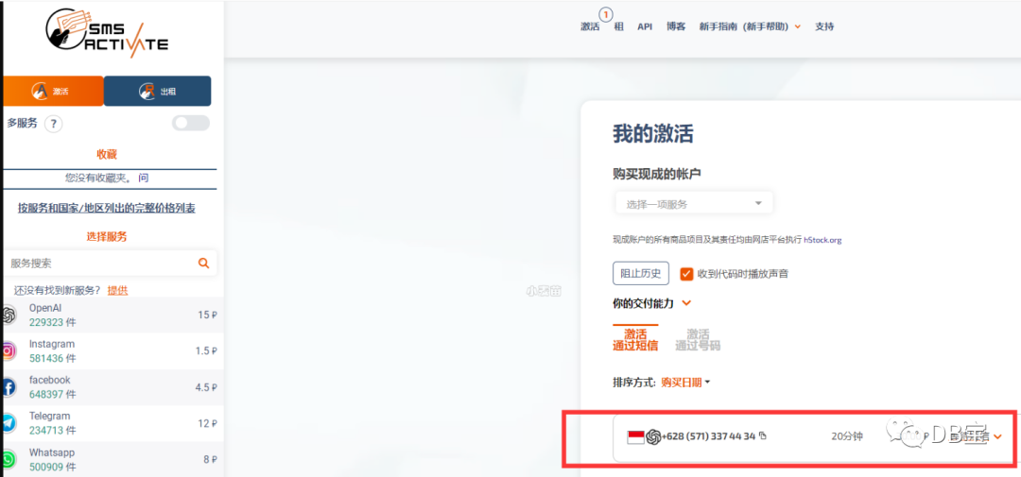This screenshot has height=477, width=1021.
Task: Click the 问 link under 收藏
Action: pos(144,177)
